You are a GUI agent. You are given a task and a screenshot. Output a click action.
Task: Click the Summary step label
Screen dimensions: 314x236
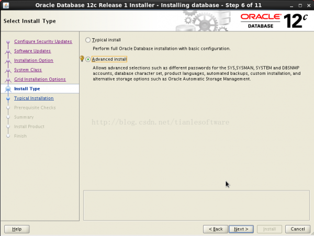pyautogui.click(x=24, y=117)
